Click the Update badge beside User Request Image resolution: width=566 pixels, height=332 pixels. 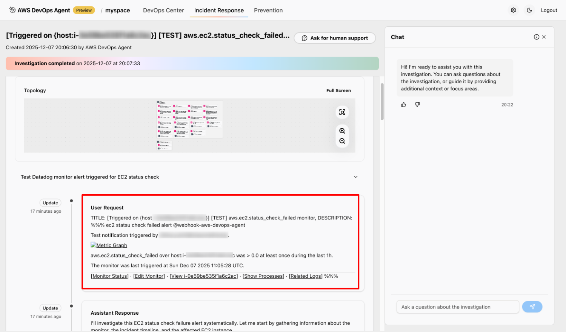point(50,203)
